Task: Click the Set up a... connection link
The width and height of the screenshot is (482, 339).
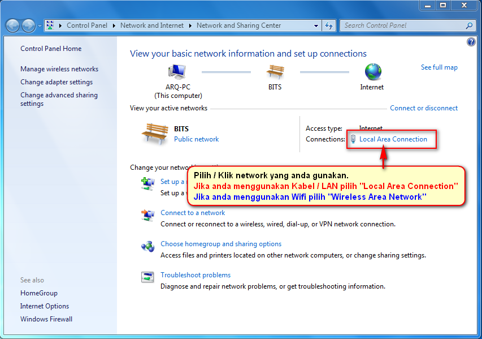Action: coord(173,182)
